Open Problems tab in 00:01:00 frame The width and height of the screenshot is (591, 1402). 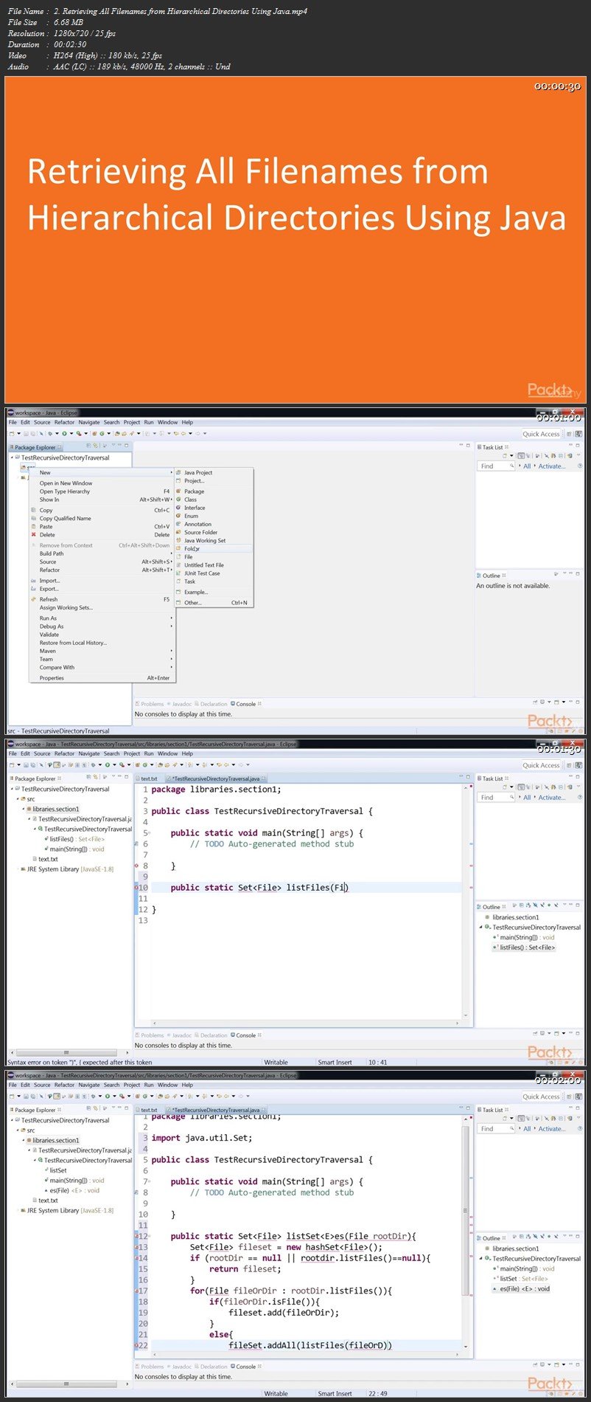click(x=151, y=704)
